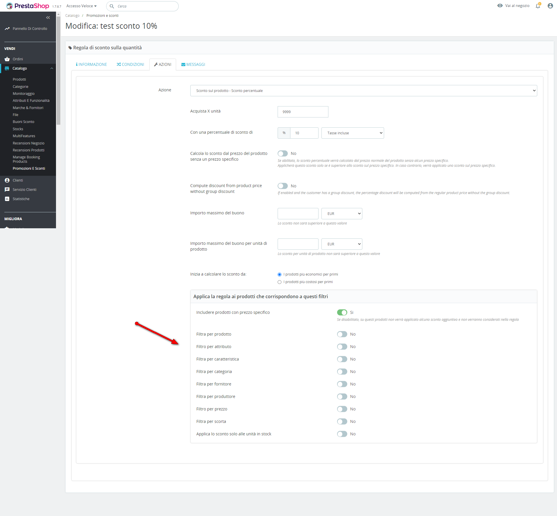Expand the Accesso Veloce menu
Viewport: 557px width, 516px height.
click(x=81, y=6)
